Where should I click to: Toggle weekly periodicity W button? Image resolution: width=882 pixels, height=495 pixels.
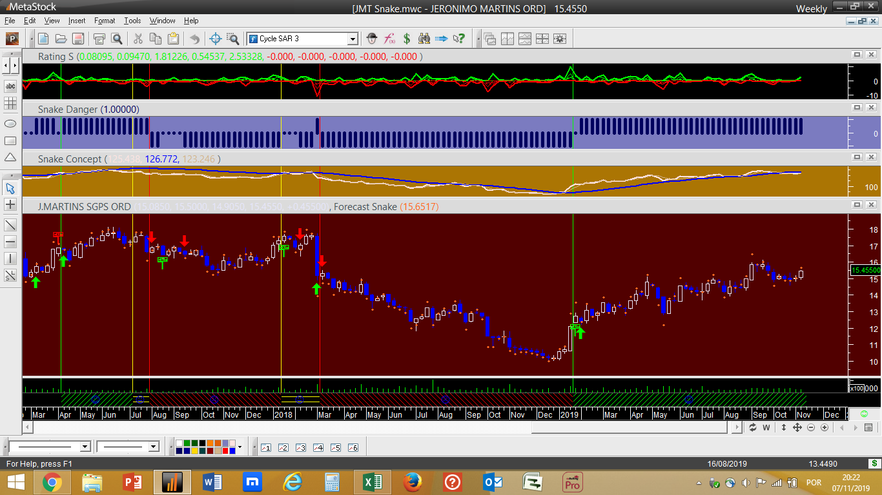point(766,427)
